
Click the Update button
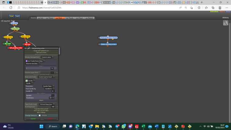pos(33,119)
